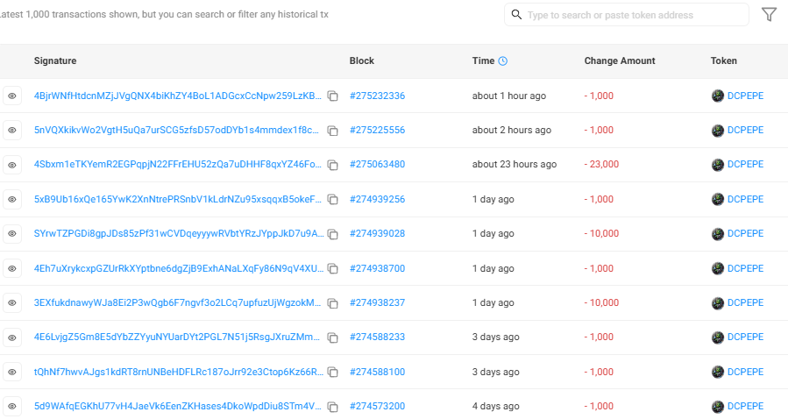The image size is (788, 419).
Task: Open block #274588100
Action: (x=378, y=372)
